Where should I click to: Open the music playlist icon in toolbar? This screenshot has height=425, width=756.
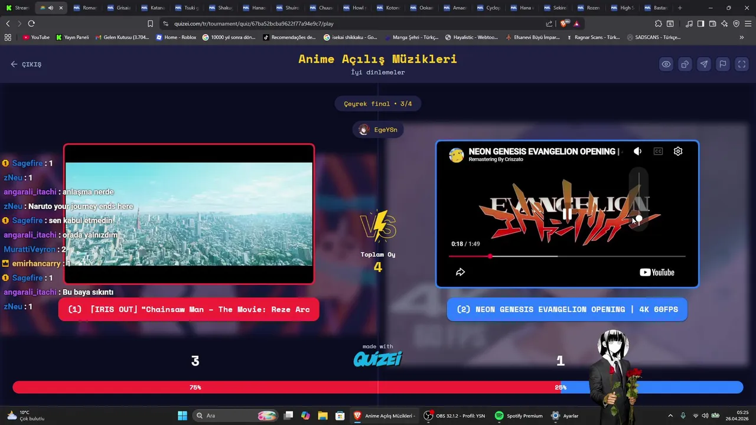point(689,24)
